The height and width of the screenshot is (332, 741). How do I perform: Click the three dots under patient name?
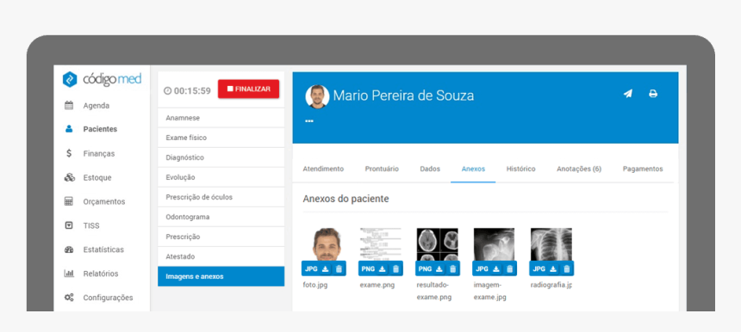point(309,121)
